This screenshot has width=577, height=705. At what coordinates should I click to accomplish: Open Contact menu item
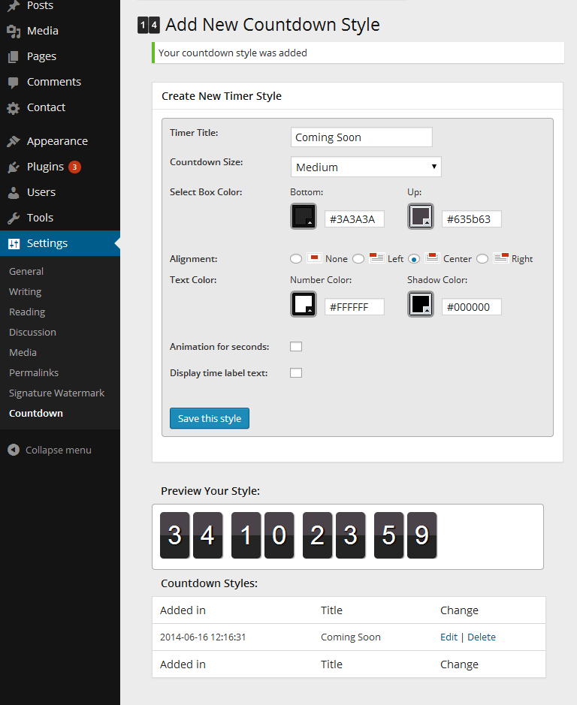(46, 107)
